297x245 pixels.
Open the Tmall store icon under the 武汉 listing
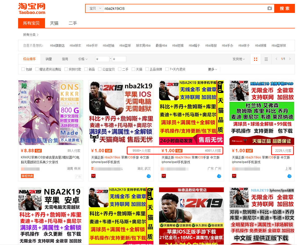93,176
